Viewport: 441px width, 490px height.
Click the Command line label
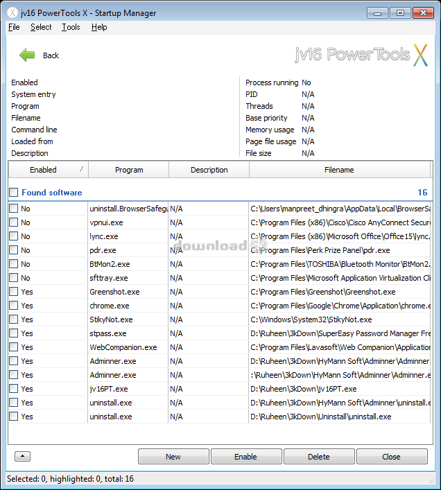click(34, 130)
